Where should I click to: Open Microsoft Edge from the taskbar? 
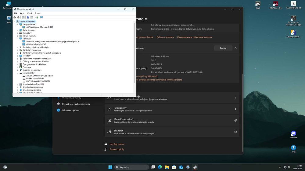(x=160, y=167)
